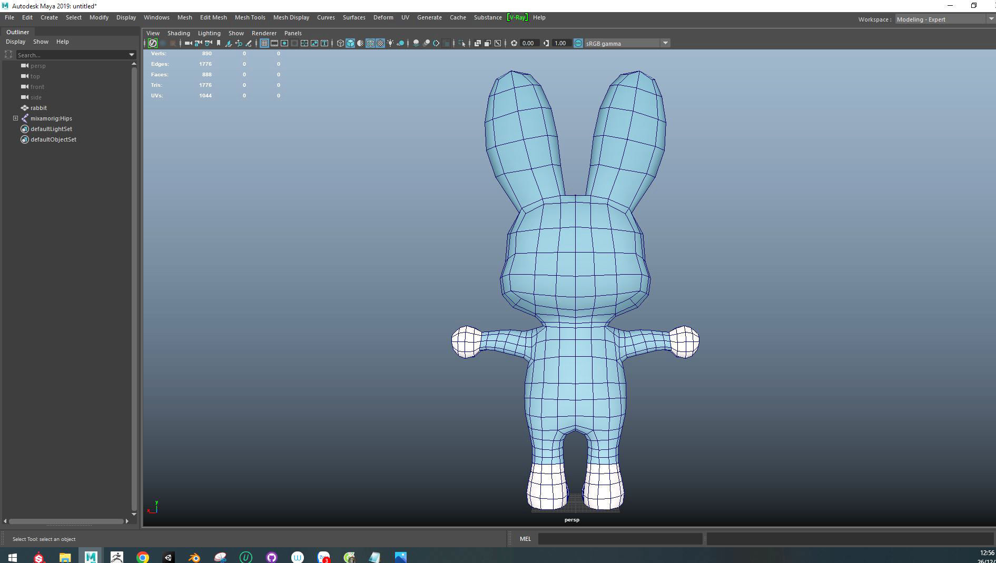
Task: Open the Deform menu
Action: tap(383, 17)
